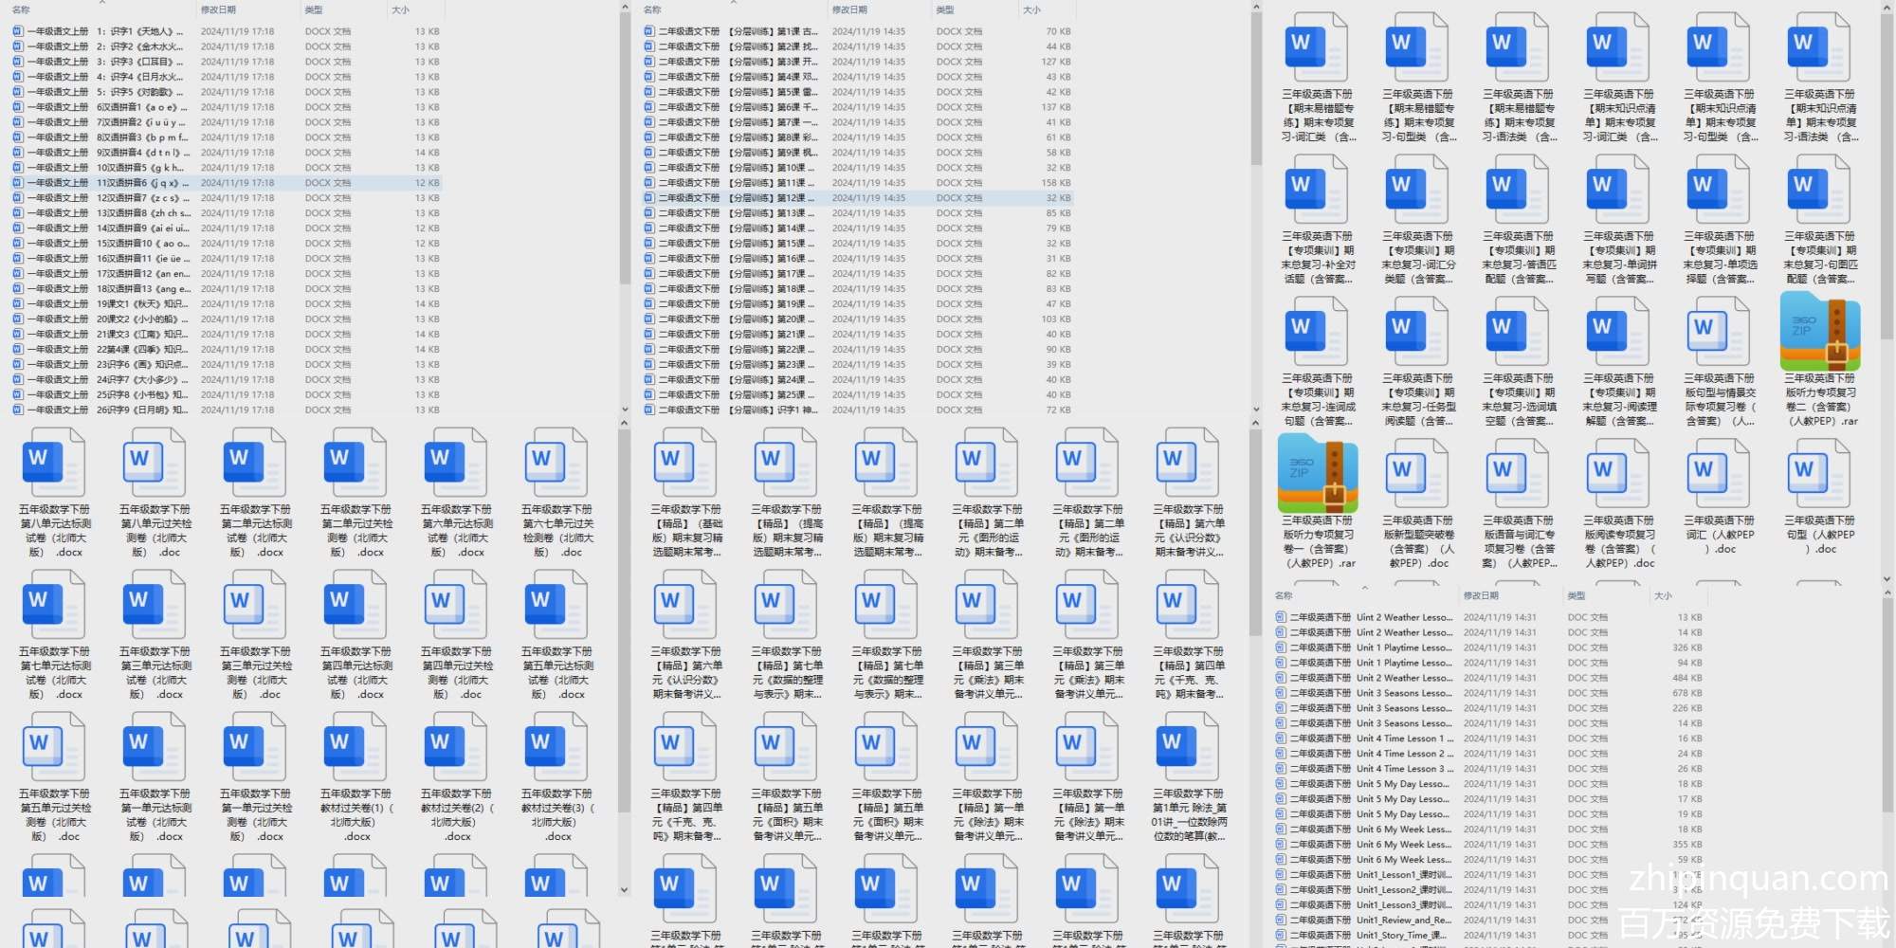The height and width of the screenshot is (948, 1896).
Task: Sort 二年级英语下册 list by 类型 header
Action: [x=1577, y=595]
